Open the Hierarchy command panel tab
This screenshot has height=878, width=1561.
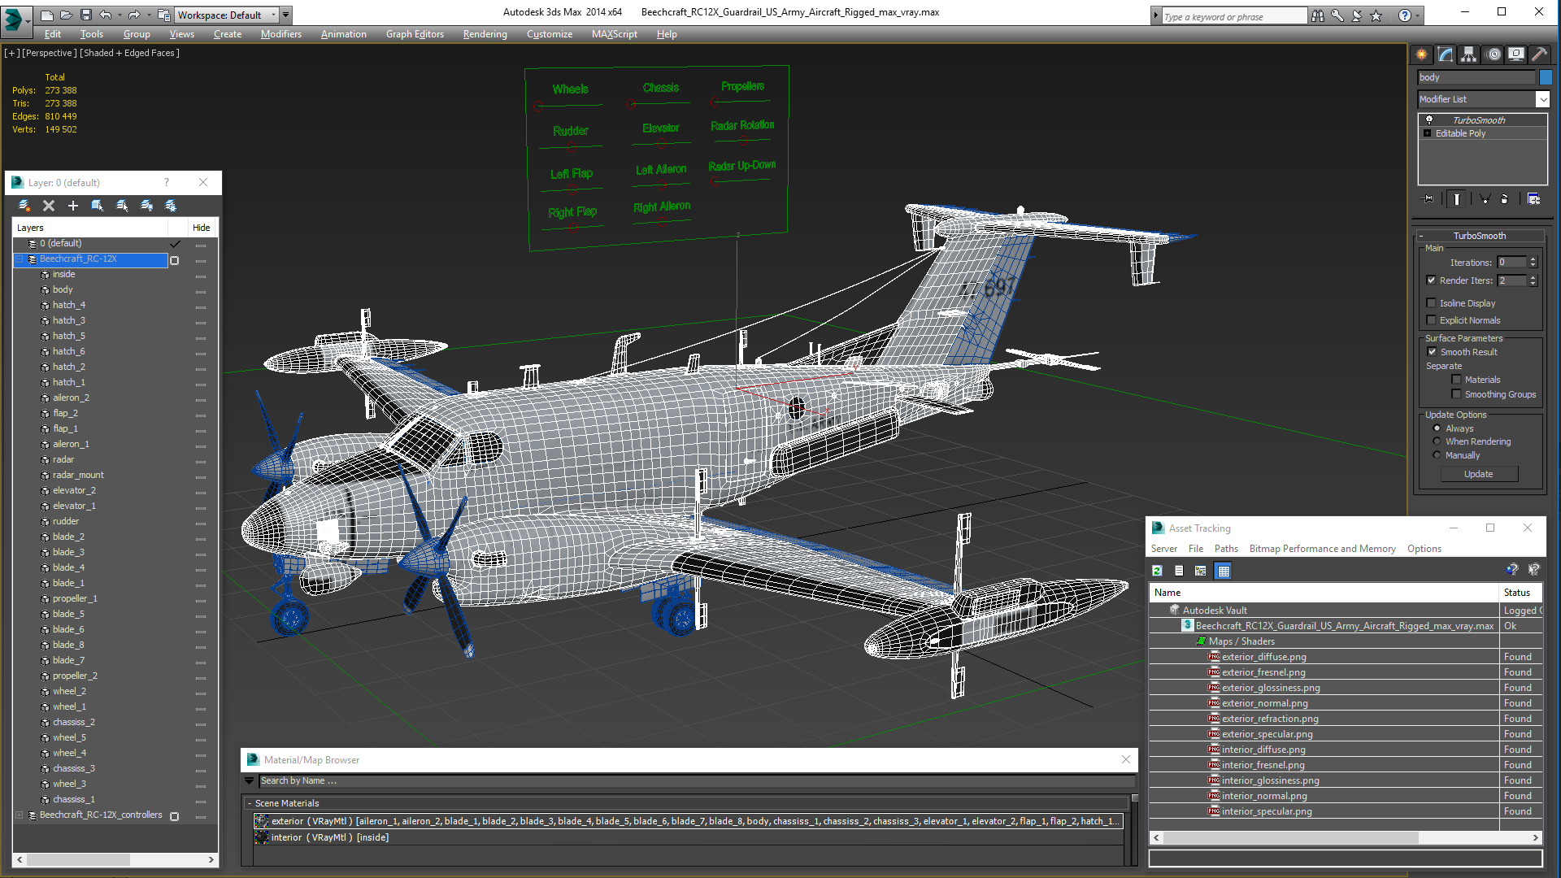1469,54
